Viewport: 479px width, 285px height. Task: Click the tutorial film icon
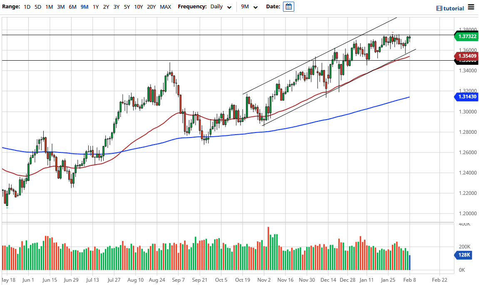439,9
